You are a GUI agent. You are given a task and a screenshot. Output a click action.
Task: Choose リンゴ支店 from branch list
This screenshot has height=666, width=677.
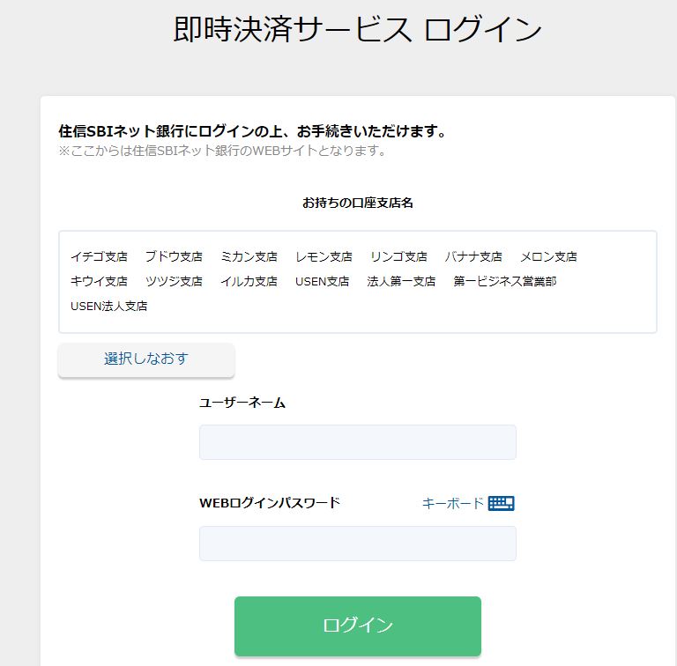398,256
